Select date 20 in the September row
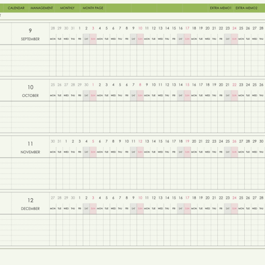Screen dimensions: 265x265 click(207, 28)
